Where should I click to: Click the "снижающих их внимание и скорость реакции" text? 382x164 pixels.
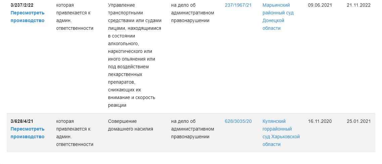point(132,97)
